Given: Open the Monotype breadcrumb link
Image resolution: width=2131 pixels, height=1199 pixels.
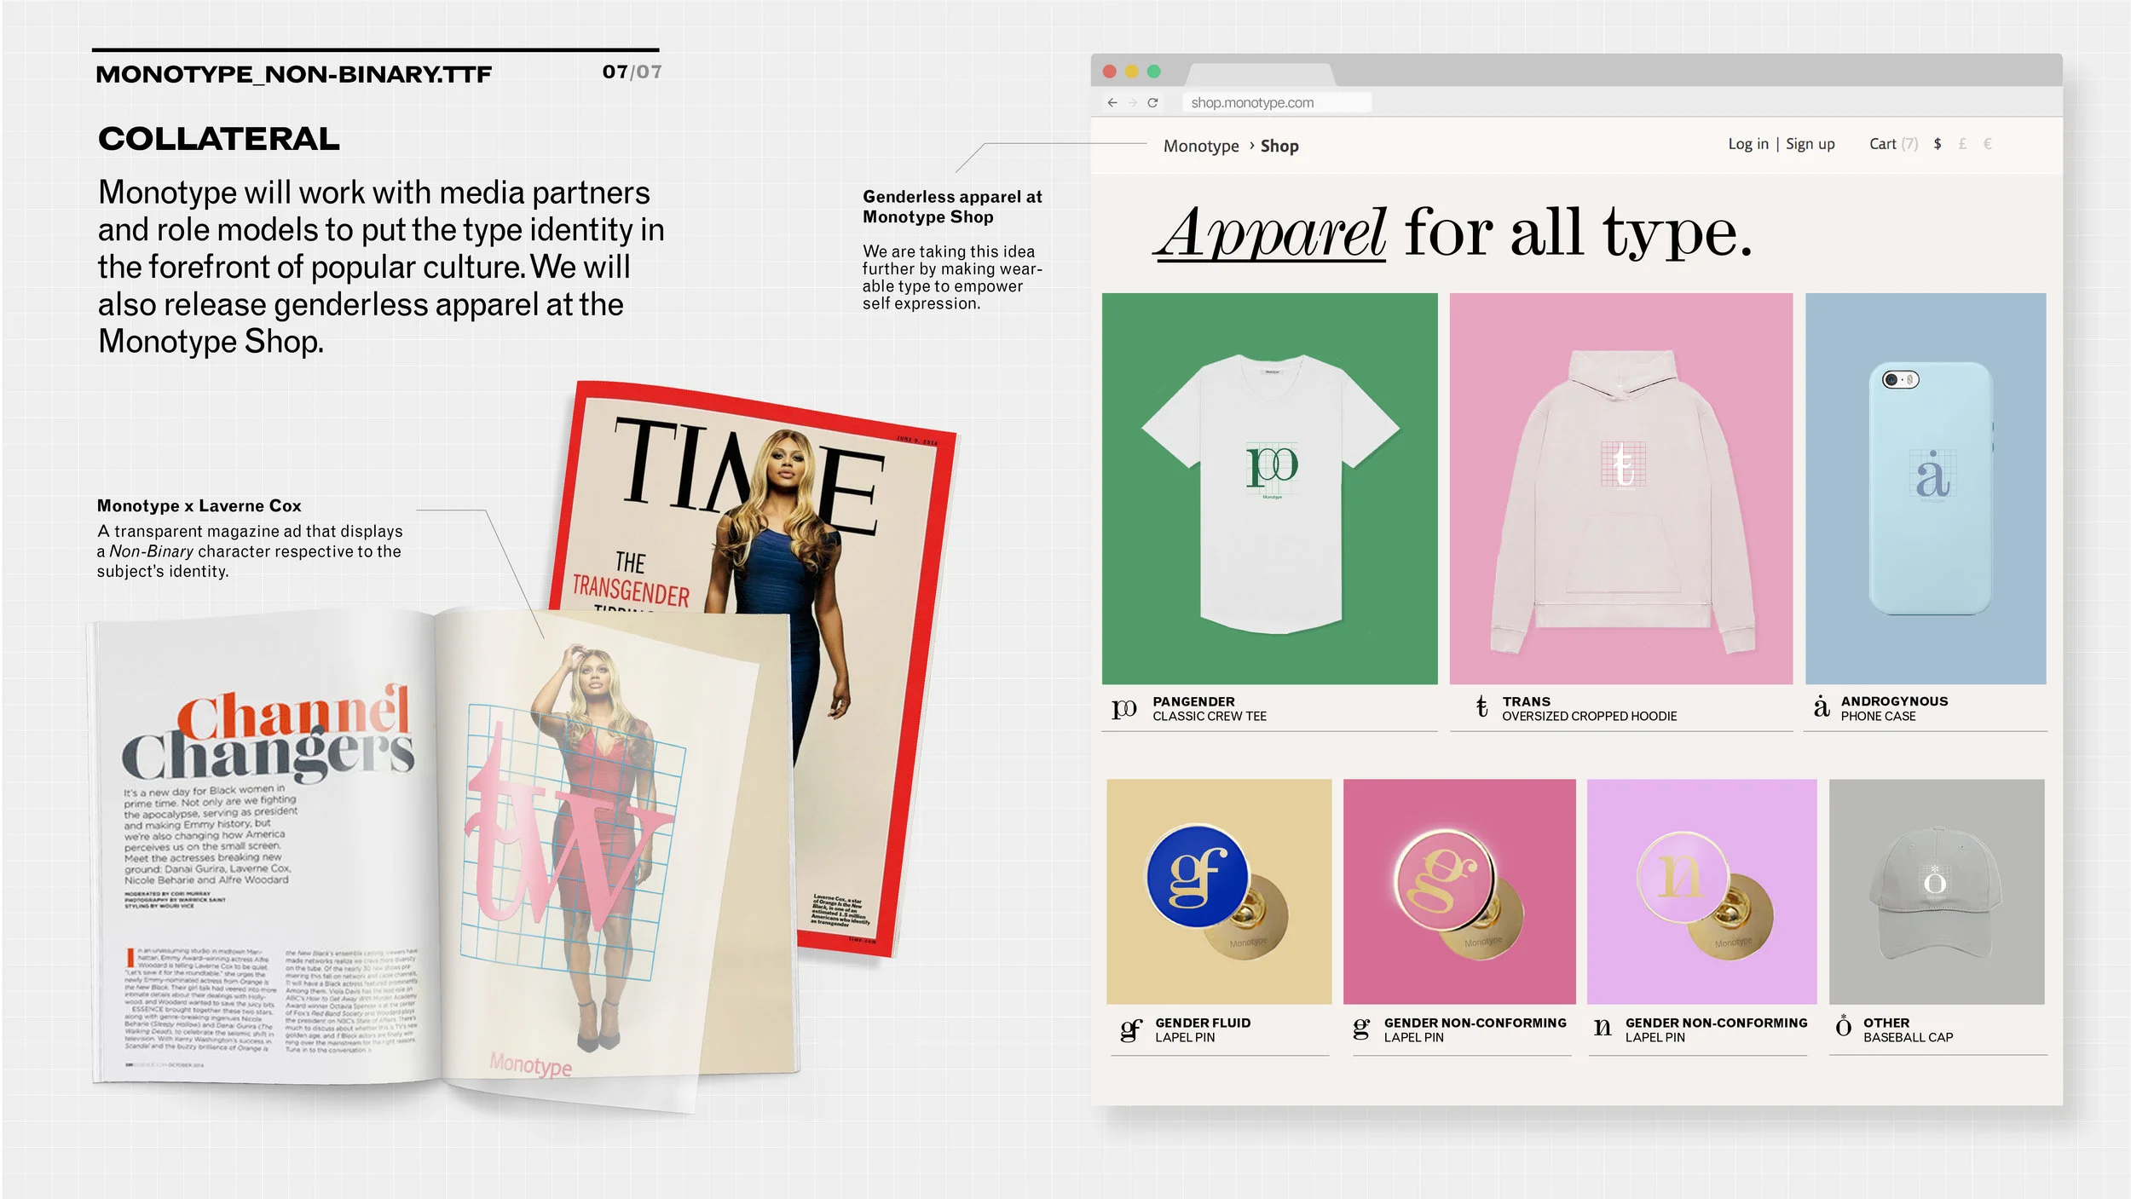Looking at the screenshot, I should [1201, 146].
